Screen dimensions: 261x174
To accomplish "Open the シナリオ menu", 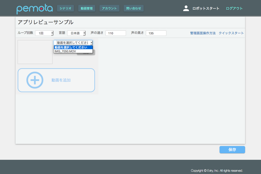I will click(65, 8).
